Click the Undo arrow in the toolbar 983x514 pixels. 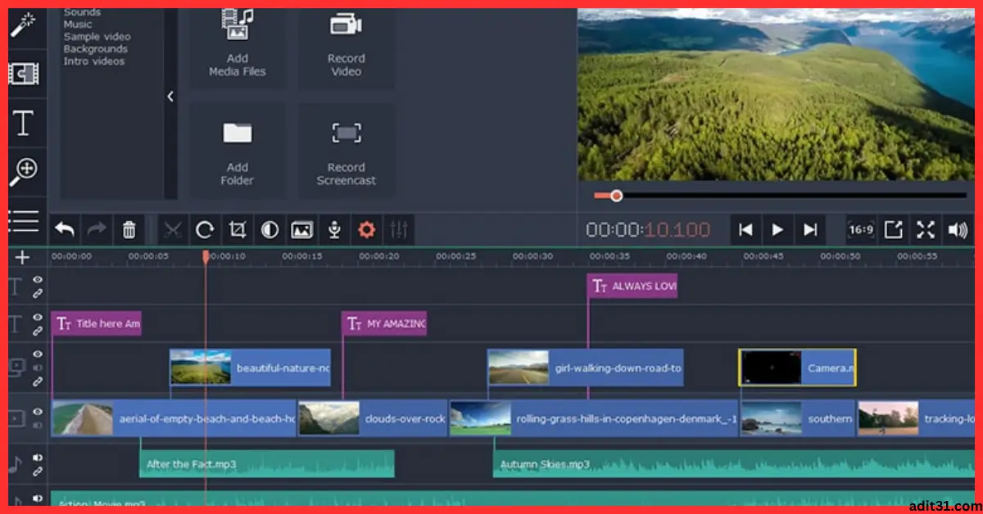pyautogui.click(x=65, y=230)
